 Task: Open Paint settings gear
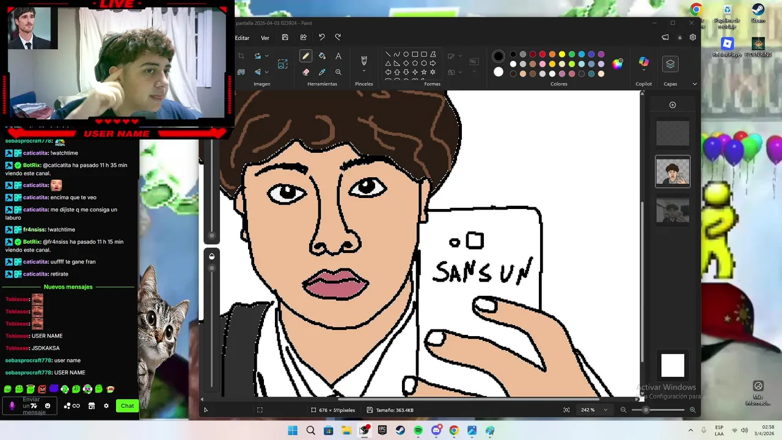click(693, 37)
